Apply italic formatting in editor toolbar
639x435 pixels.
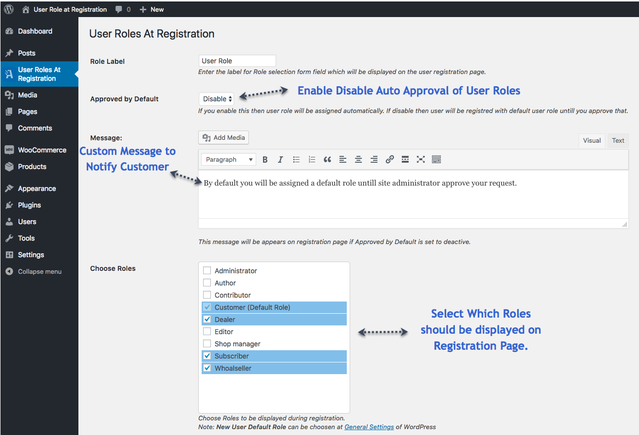[281, 159]
